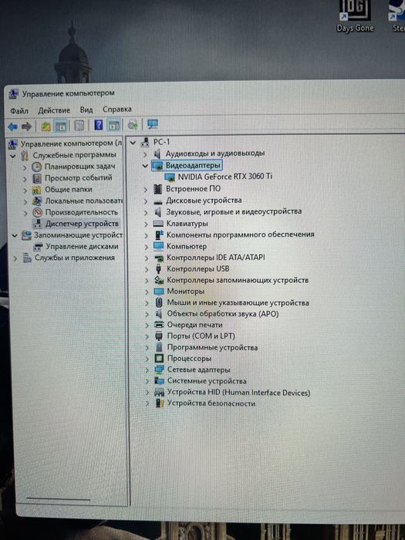Expand the Службы и приложения node
The image size is (405, 540).
(15, 258)
